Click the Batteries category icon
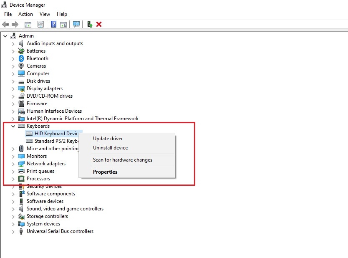The height and width of the screenshot is (258, 348). coord(21,51)
